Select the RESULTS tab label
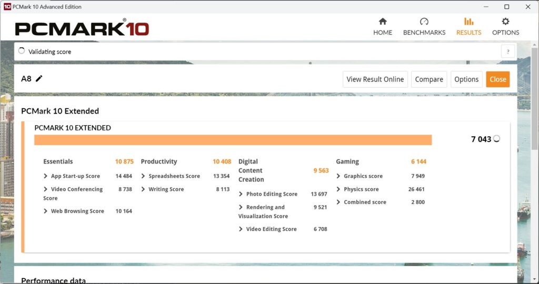The height and width of the screenshot is (284, 539). click(468, 32)
